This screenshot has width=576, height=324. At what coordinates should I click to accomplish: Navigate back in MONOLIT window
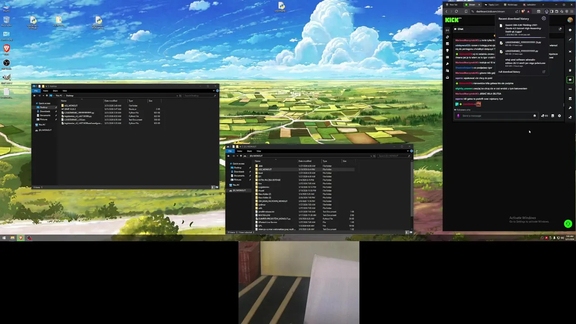point(229,156)
